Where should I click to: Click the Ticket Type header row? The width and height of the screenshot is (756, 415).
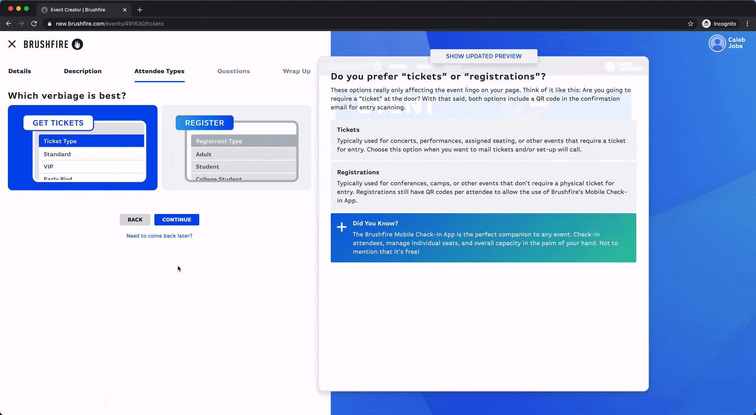pos(91,141)
